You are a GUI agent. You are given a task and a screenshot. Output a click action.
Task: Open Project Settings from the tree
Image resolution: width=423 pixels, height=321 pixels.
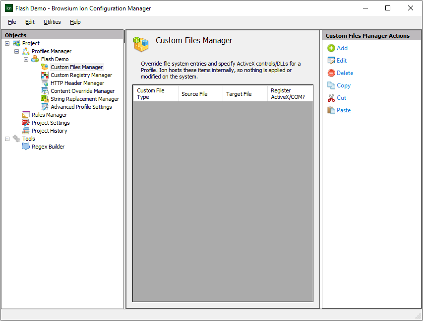[x=51, y=123]
